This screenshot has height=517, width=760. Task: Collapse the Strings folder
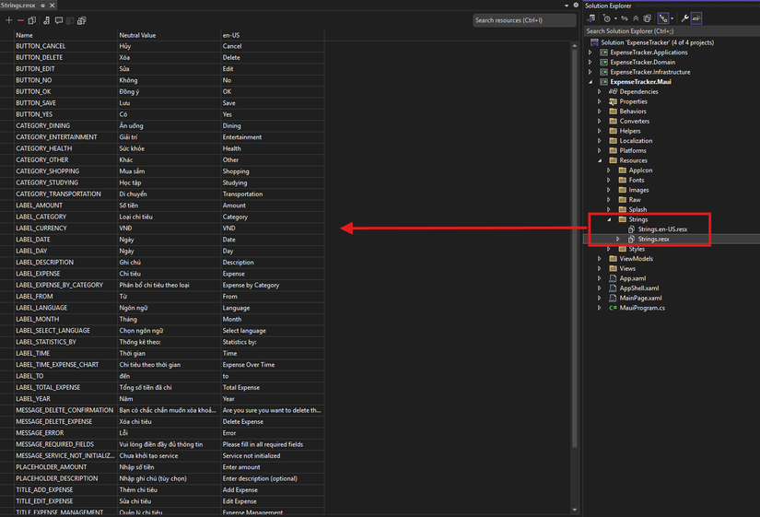click(x=609, y=219)
